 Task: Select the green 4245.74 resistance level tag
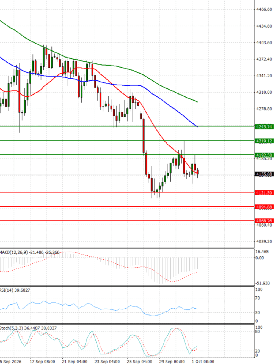tap(264, 127)
